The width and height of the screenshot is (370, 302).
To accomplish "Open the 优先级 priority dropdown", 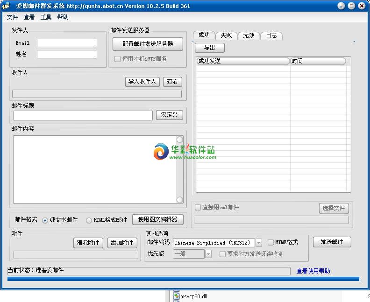I will coord(208,254).
